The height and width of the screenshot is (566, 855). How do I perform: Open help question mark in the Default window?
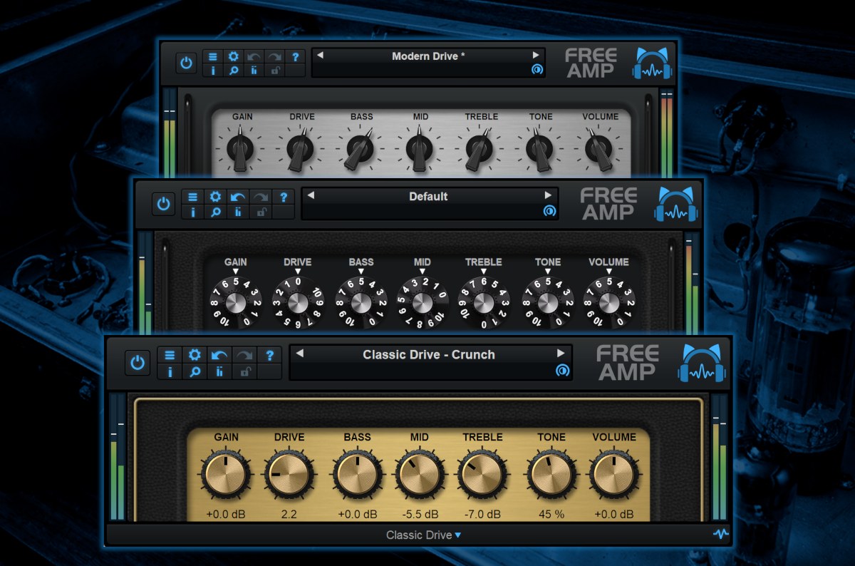pos(284,197)
